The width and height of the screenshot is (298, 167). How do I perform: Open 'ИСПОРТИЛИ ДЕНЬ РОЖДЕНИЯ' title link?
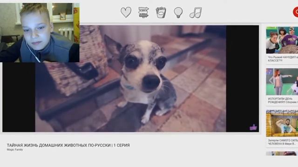pyautogui.click(x=283, y=100)
